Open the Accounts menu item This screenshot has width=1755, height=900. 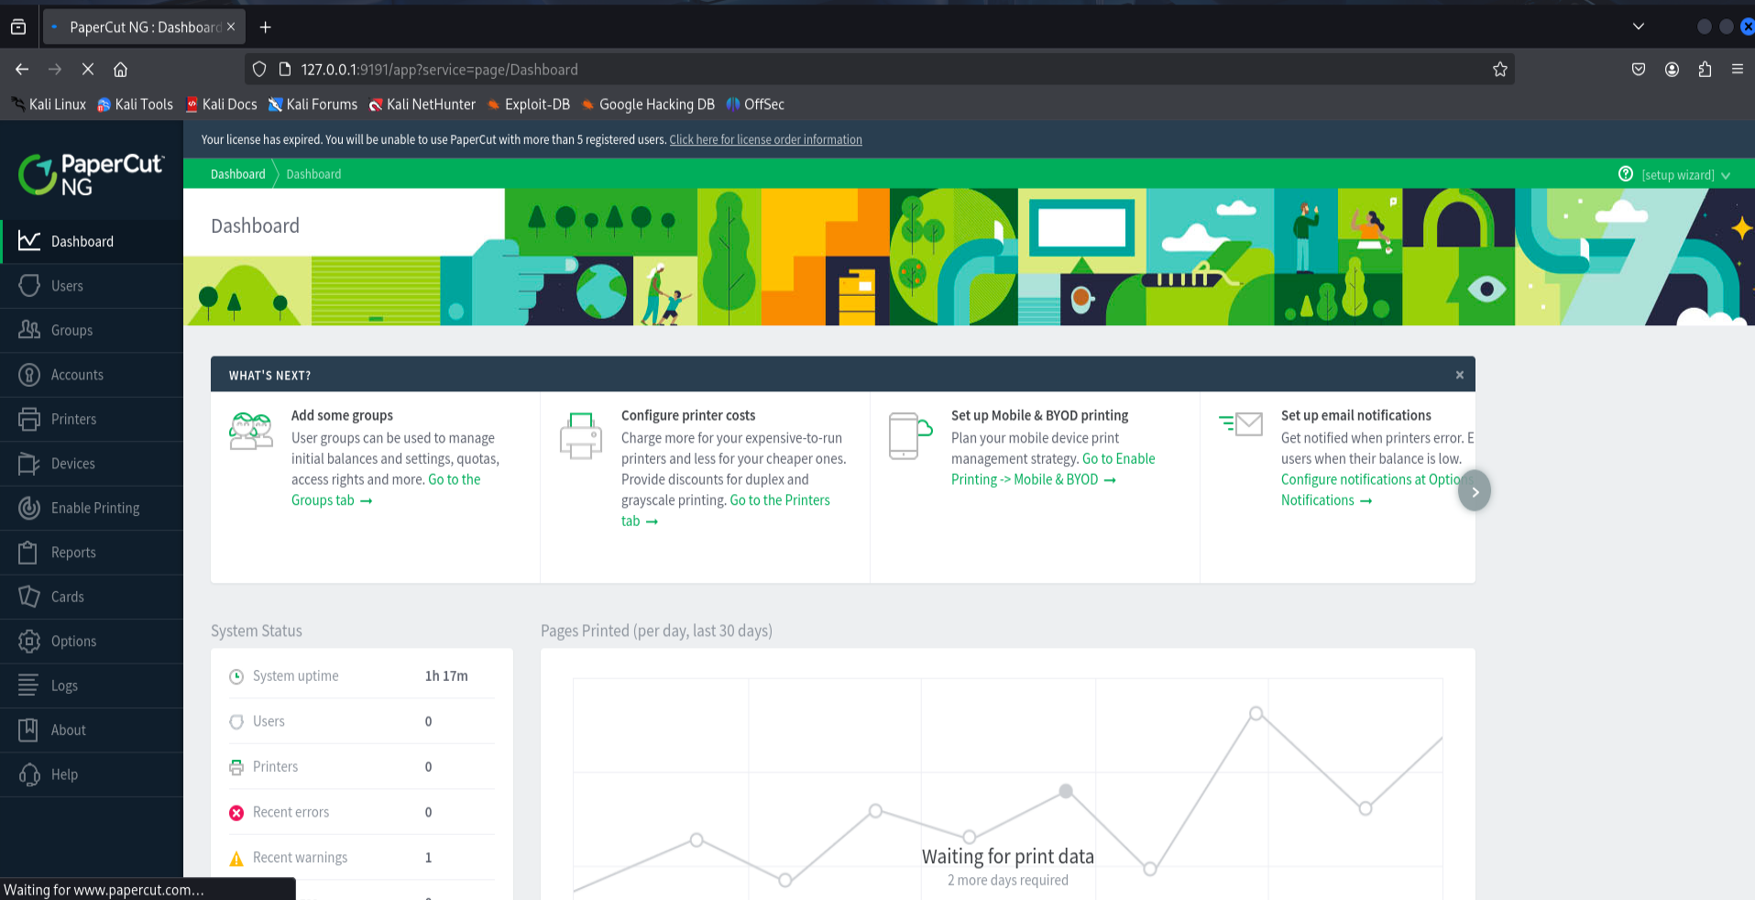(92, 375)
